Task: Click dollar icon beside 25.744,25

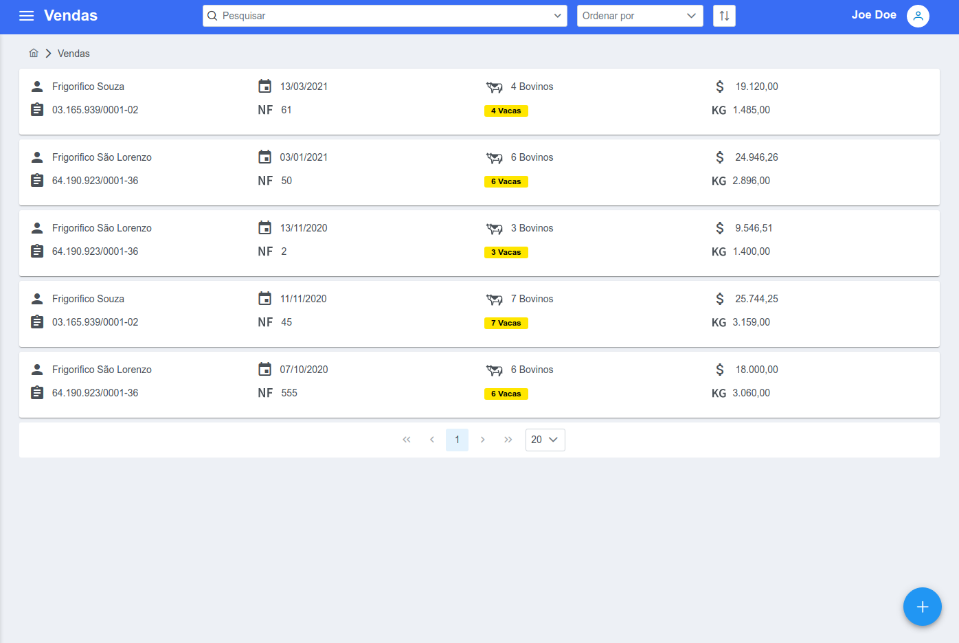Action: click(x=719, y=299)
